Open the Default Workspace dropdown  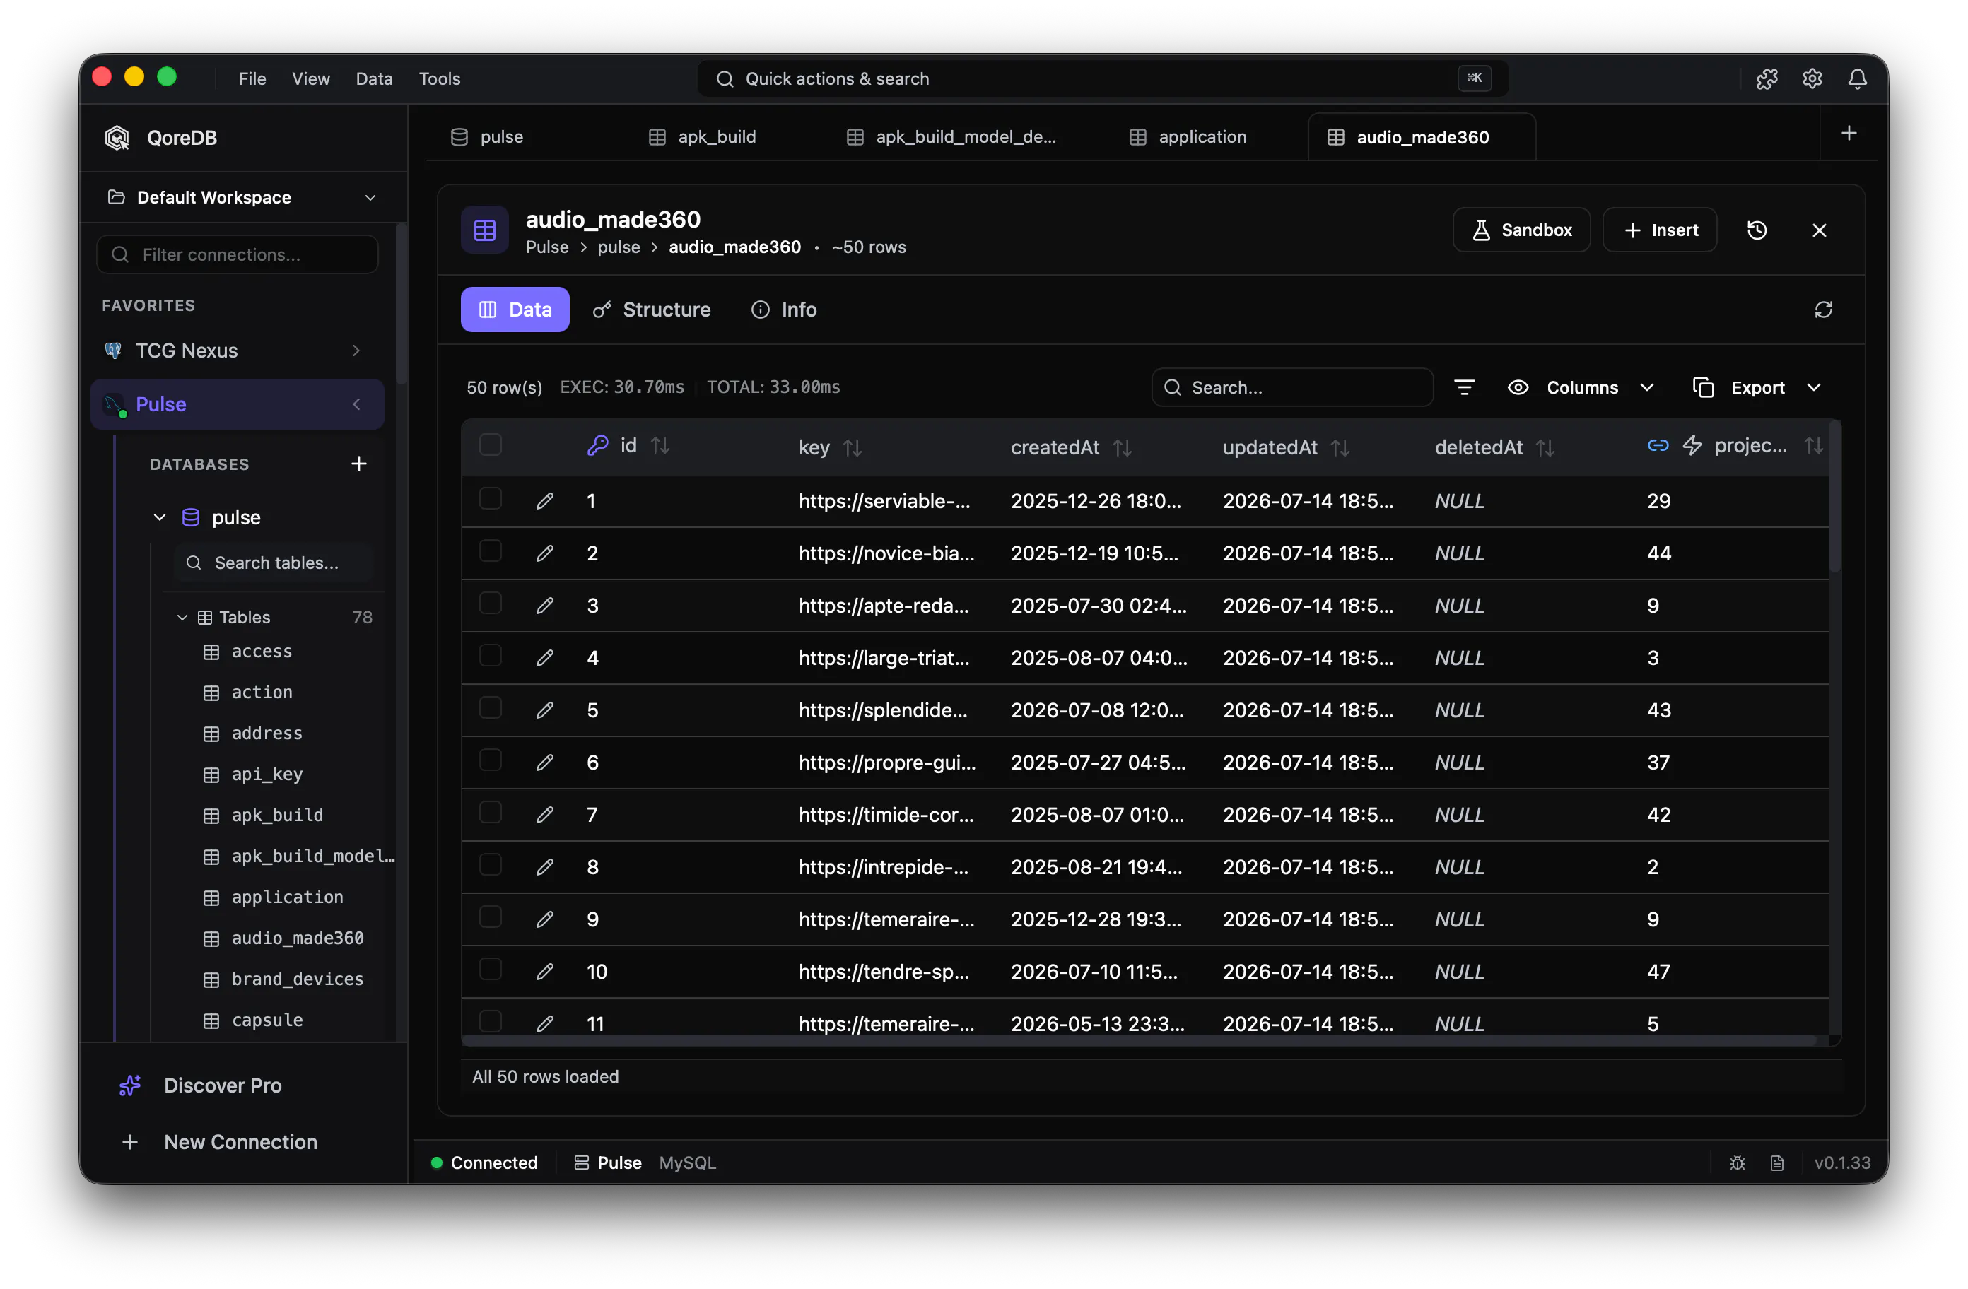(x=242, y=196)
